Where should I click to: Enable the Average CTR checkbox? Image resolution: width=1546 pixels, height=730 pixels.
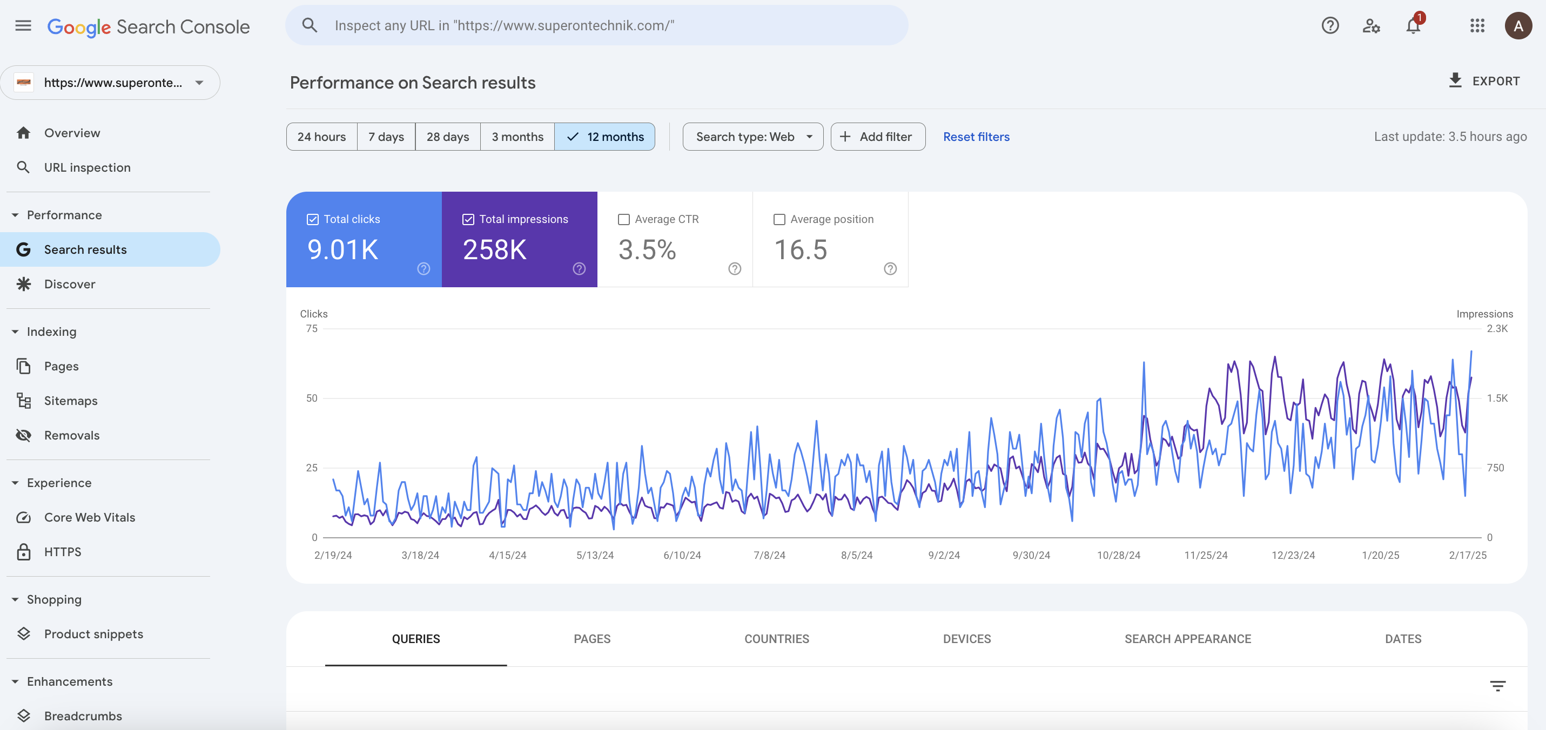pos(623,220)
